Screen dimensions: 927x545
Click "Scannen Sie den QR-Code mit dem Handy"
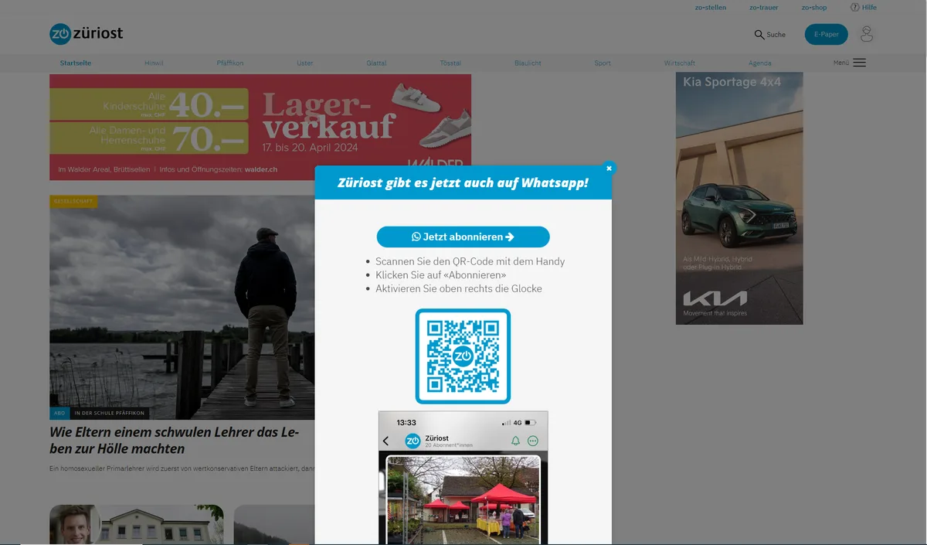[x=470, y=261]
